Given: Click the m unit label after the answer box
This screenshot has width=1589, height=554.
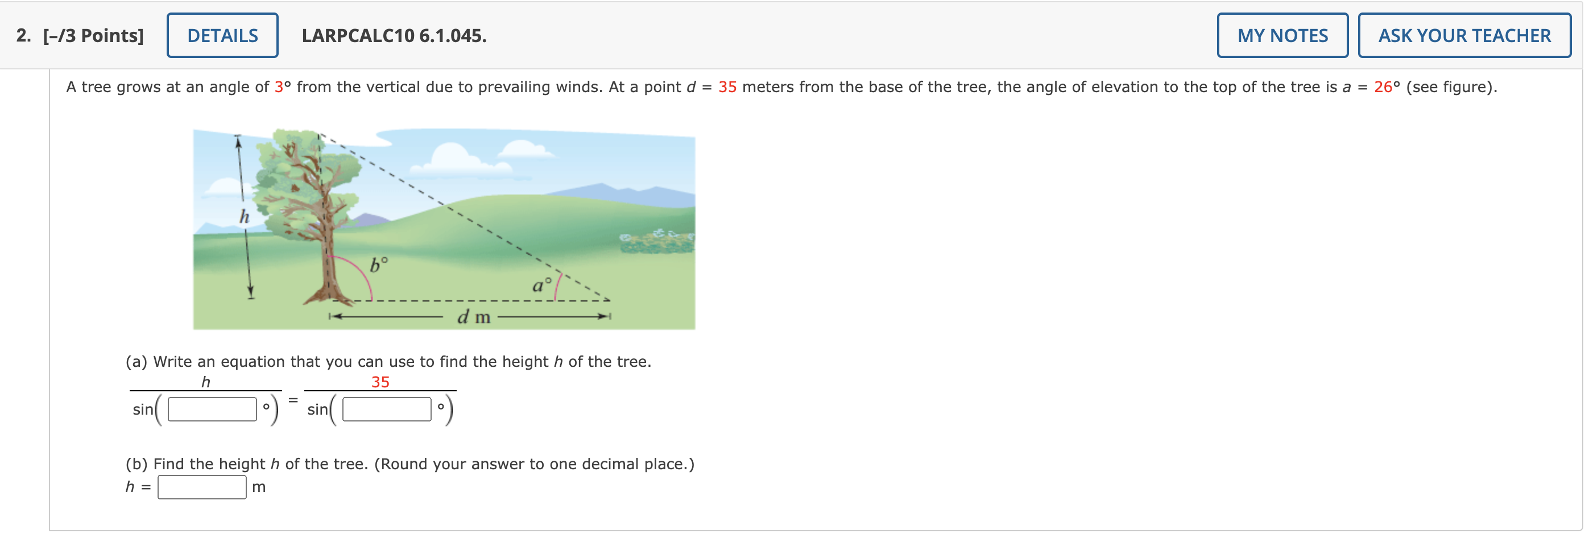Looking at the screenshot, I should [258, 487].
